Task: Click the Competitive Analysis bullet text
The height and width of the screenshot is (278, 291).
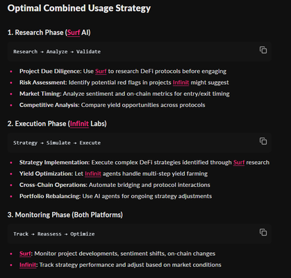Action: (x=113, y=105)
